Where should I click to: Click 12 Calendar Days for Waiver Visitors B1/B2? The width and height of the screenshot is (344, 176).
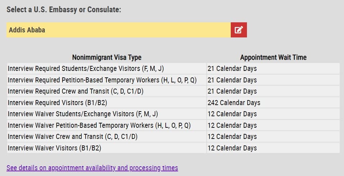click(232, 148)
